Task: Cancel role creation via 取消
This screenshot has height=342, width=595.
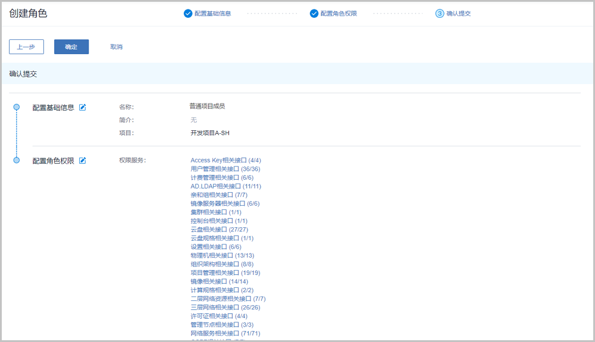Action: coord(116,47)
